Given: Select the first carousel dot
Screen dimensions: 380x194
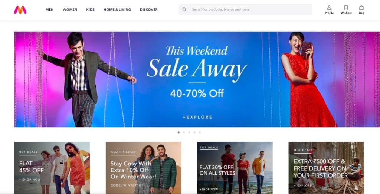Looking at the screenshot, I should (178, 132).
